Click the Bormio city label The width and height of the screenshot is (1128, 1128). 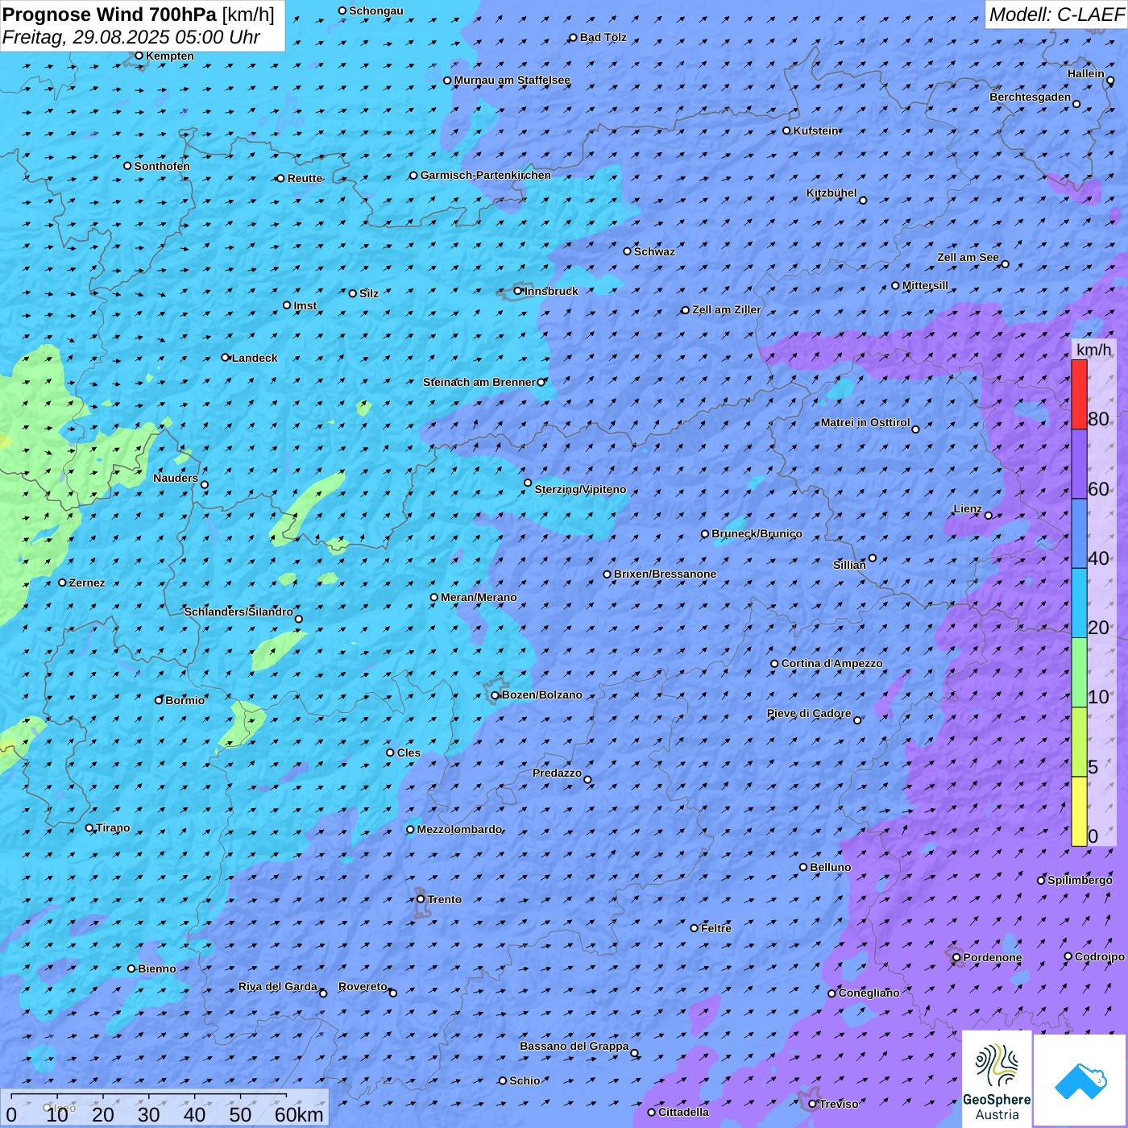pos(185,700)
